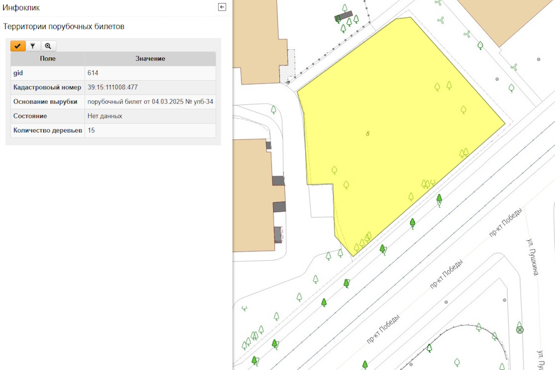Image resolution: width=555 pixels, height=370 pixels.
Task: Click the Кадастровый номер field label
Action: click(x=47, y=88)
